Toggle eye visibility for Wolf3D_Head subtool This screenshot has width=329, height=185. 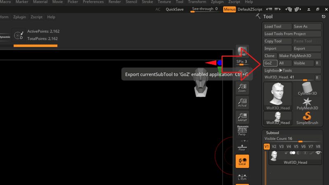coord(318,153)
